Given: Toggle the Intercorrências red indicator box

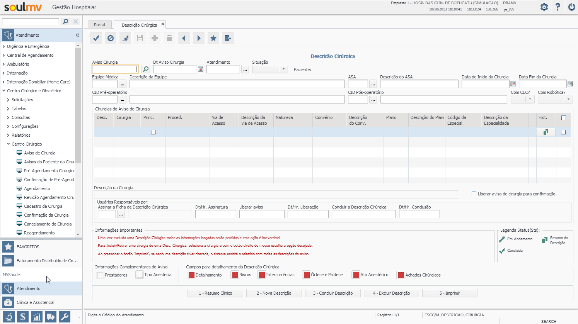Looking at the screenshot, I should (262, 275).
